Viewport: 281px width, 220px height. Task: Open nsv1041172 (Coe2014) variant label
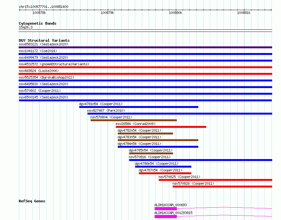38,51
